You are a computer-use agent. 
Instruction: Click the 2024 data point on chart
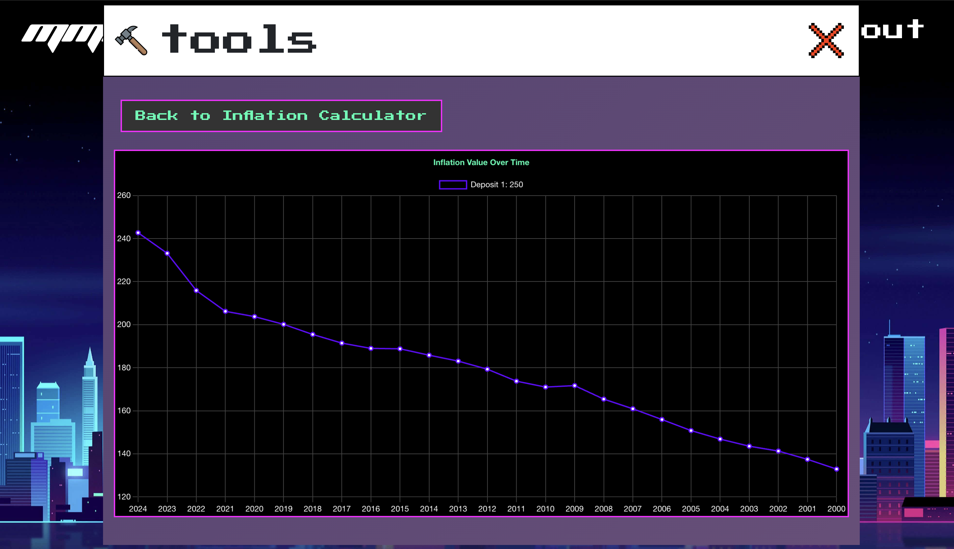pyautogui.click(x=138, y=233)
